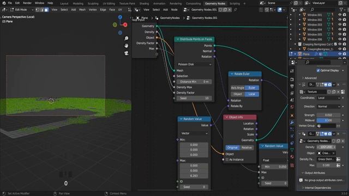Image resolution: width=349 pixels, height=196 pixels.
Task: Remove the Geometry Nodes modifier with X
Action: [338, 134]
